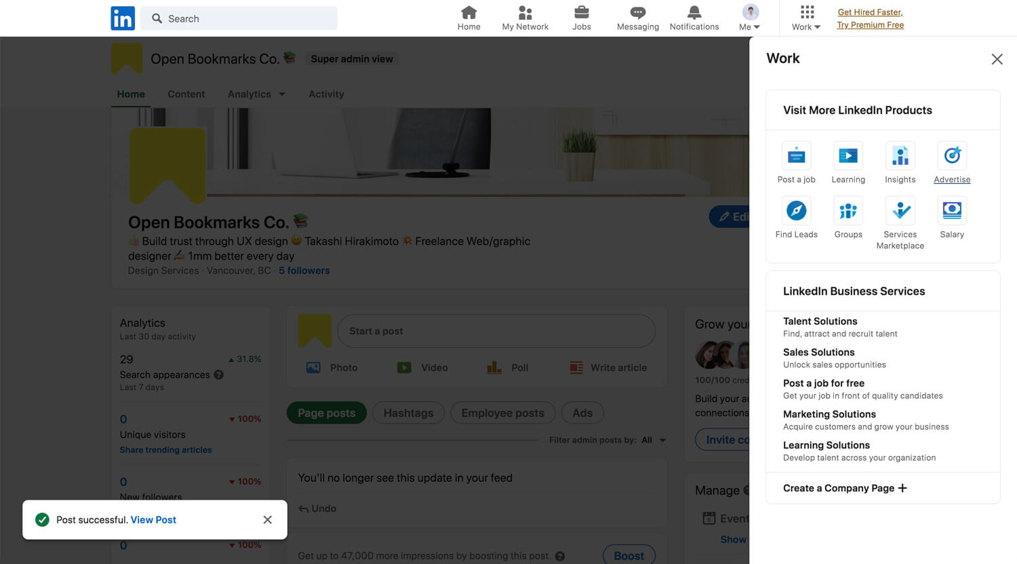This screenshot has width=1017, height=564.
Task: Select Hashtags filter pill
Action: [408, 413]
